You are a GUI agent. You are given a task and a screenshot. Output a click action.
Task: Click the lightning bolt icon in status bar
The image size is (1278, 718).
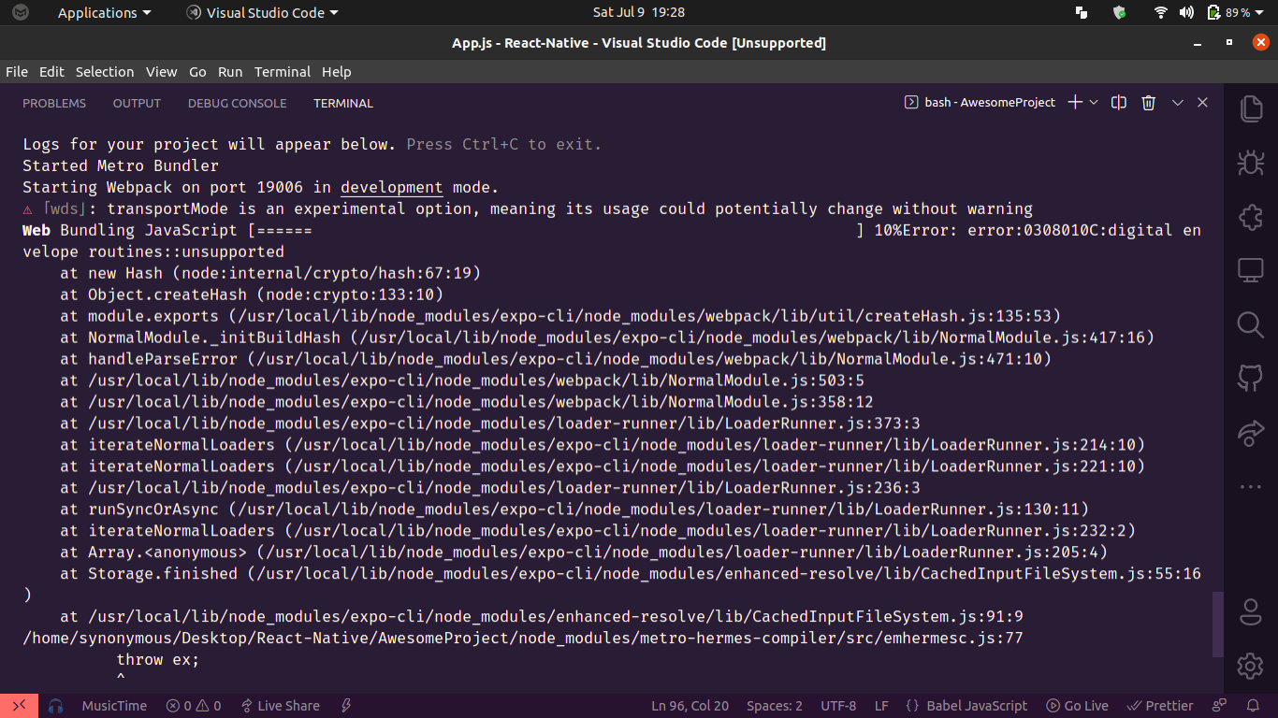(346, 706)
